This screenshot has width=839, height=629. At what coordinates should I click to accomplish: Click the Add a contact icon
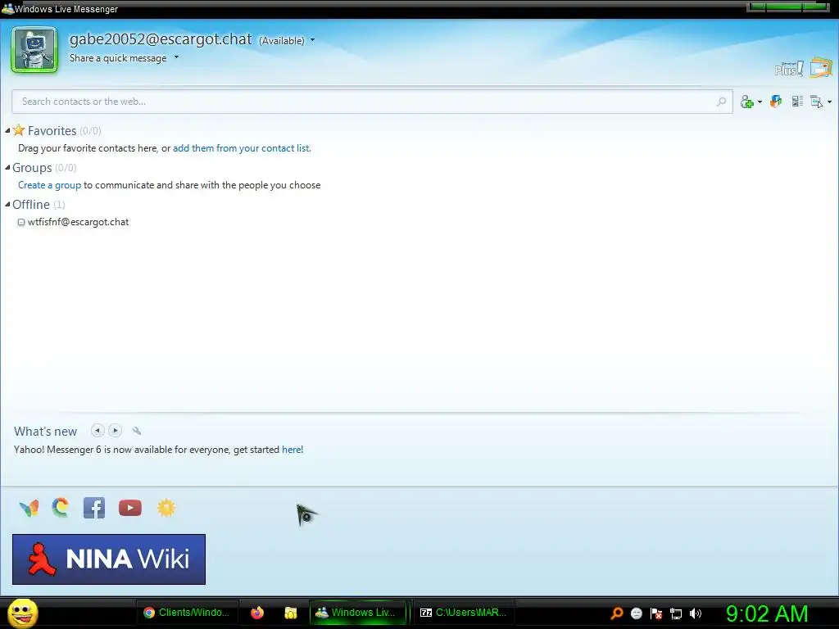pos(747,102)
